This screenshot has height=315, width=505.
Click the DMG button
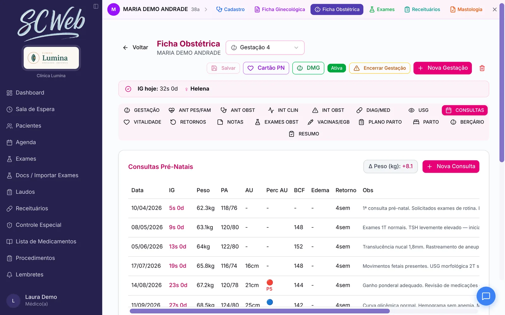point(308,68)
